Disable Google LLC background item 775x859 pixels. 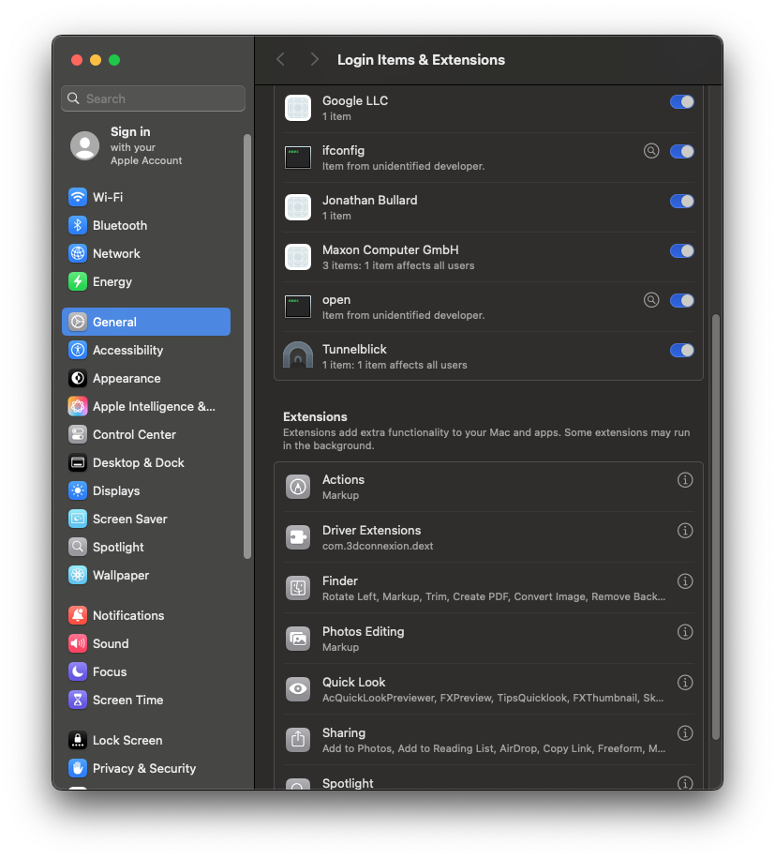click(x=681, y=101)
